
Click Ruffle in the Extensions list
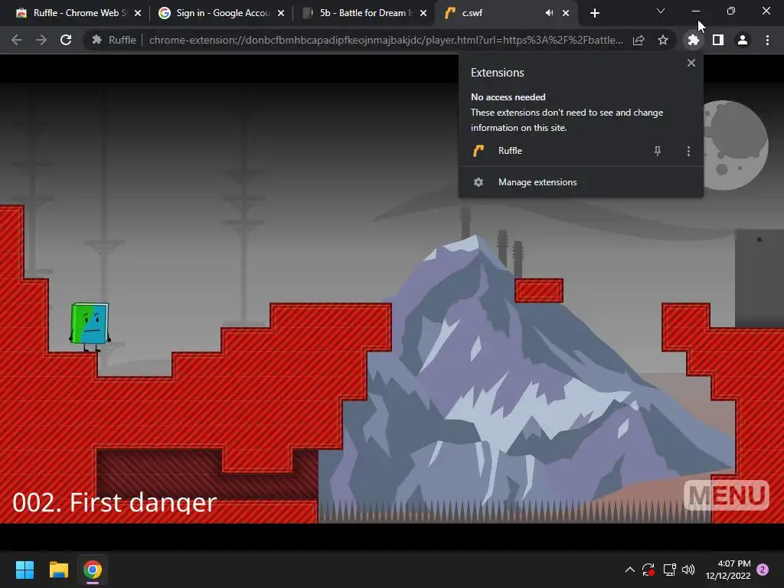(581, 151)
